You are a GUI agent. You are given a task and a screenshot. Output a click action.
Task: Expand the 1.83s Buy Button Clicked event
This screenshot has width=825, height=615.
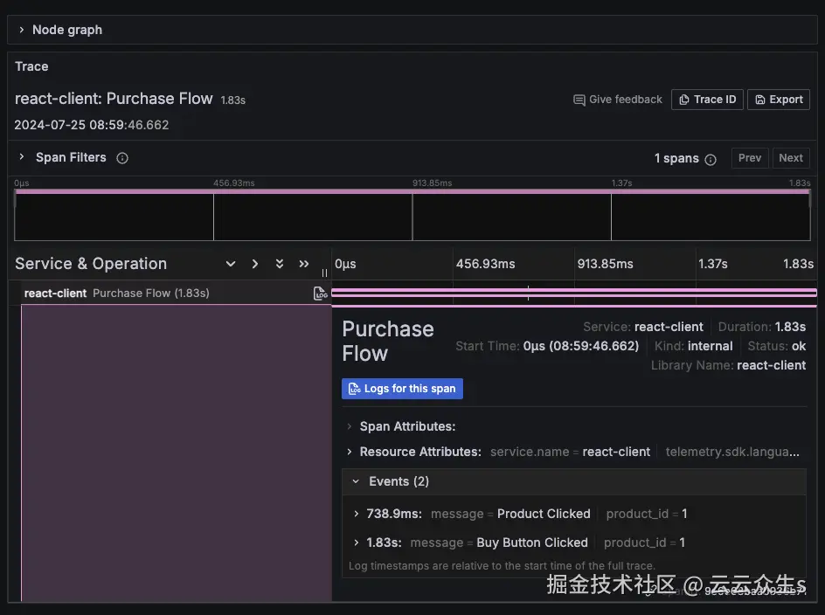357,542
